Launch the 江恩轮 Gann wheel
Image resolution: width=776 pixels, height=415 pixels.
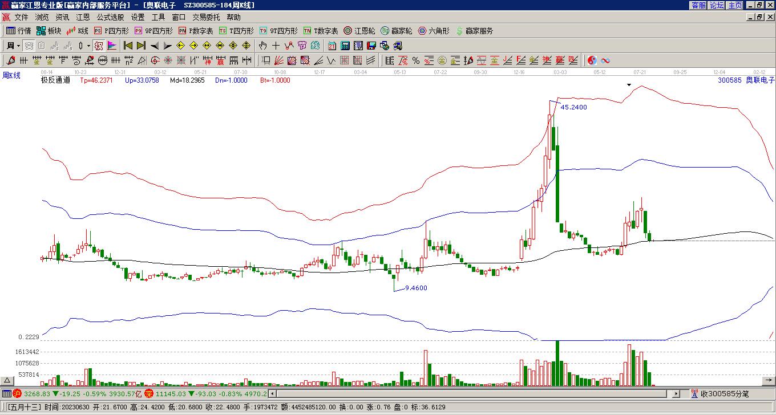point(359,31)
